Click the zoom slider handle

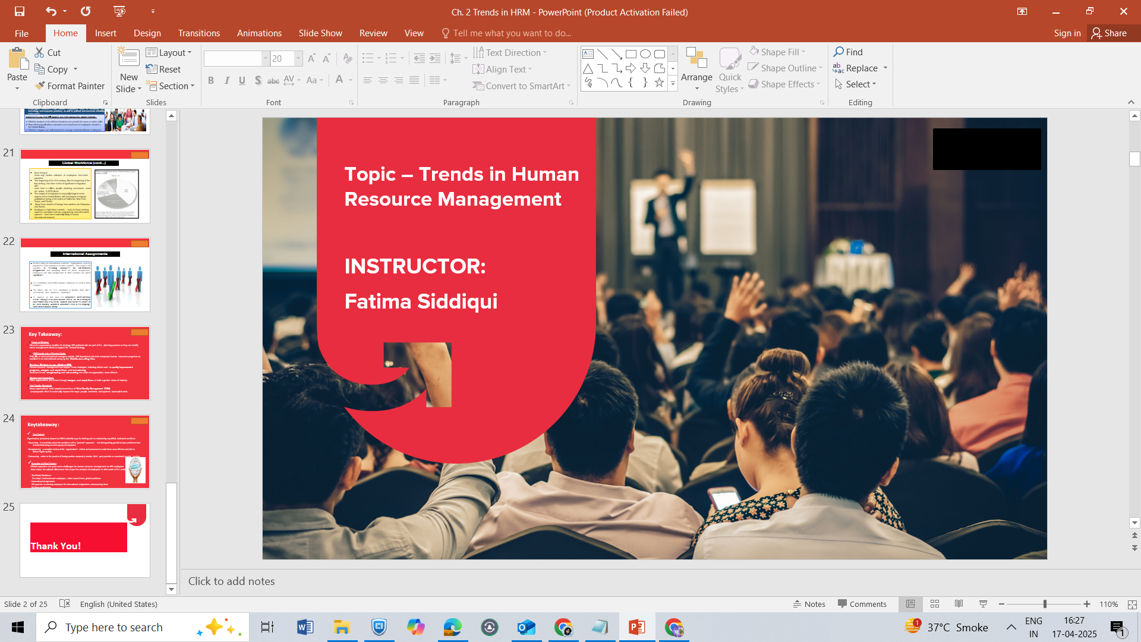1045,604
